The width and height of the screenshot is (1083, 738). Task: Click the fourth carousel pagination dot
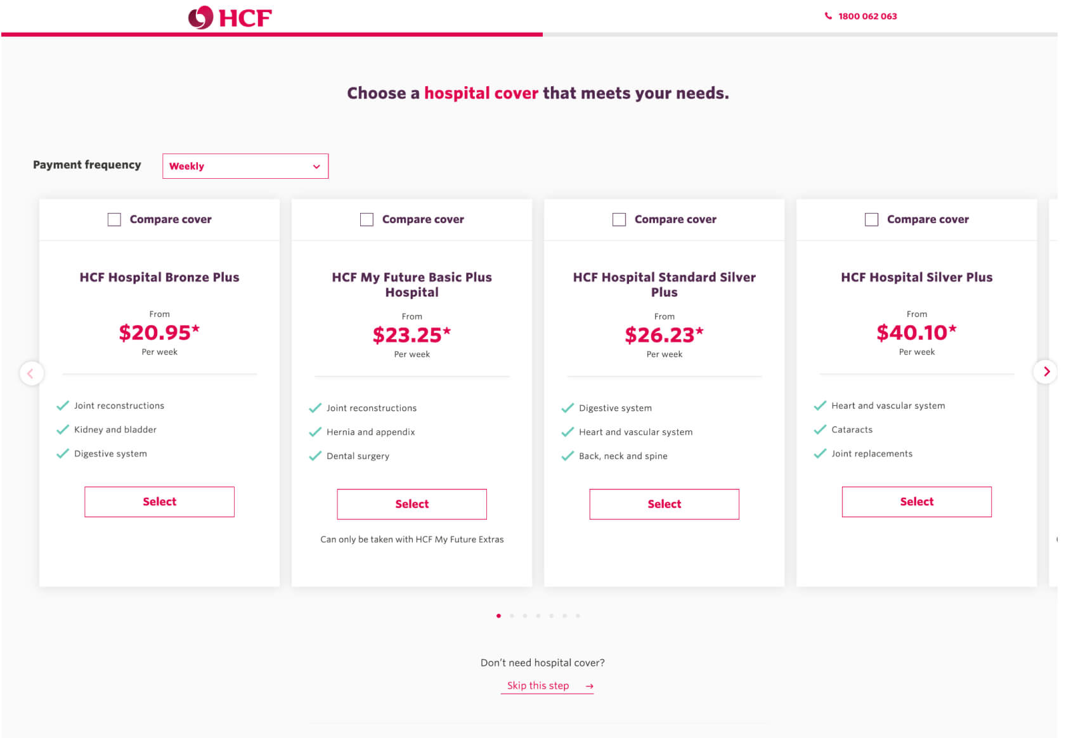[538, 616]
